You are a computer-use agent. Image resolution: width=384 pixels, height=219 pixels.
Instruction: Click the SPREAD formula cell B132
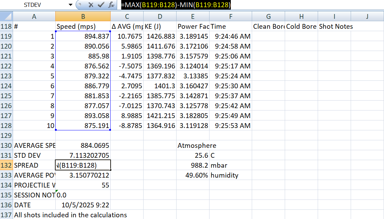[83, 165]
